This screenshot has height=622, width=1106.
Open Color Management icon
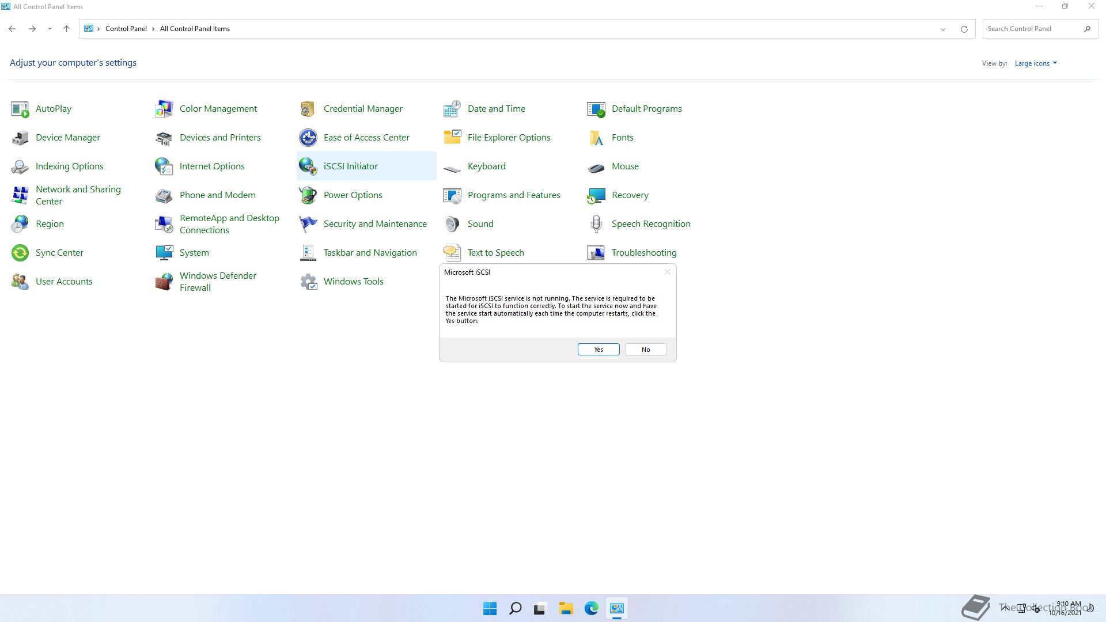tap(164, 109)
